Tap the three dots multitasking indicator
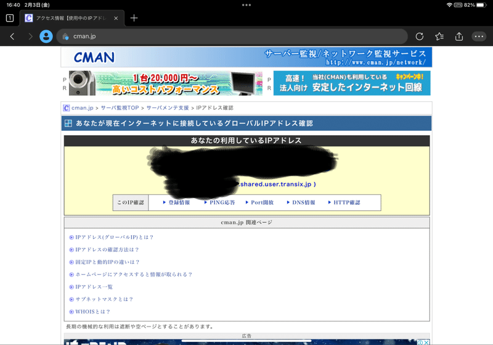493x345 pixels. pyautogui.click(x=246, y=5)
